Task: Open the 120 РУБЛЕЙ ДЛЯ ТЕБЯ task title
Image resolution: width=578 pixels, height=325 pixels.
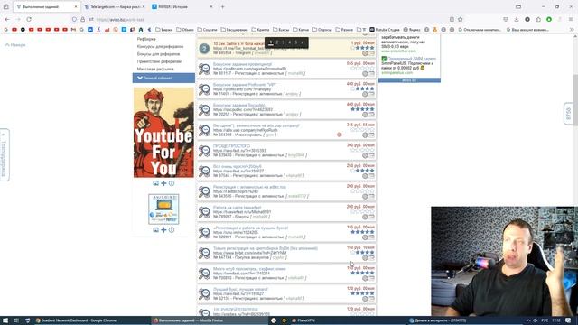Action: (236, 310)
